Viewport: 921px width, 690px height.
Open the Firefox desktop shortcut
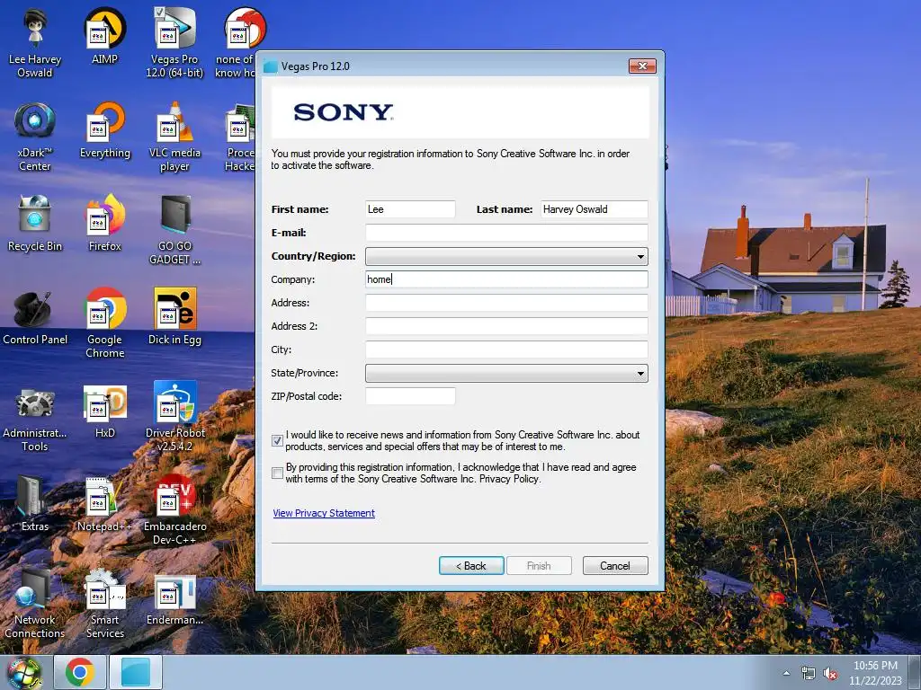point(105,224)
